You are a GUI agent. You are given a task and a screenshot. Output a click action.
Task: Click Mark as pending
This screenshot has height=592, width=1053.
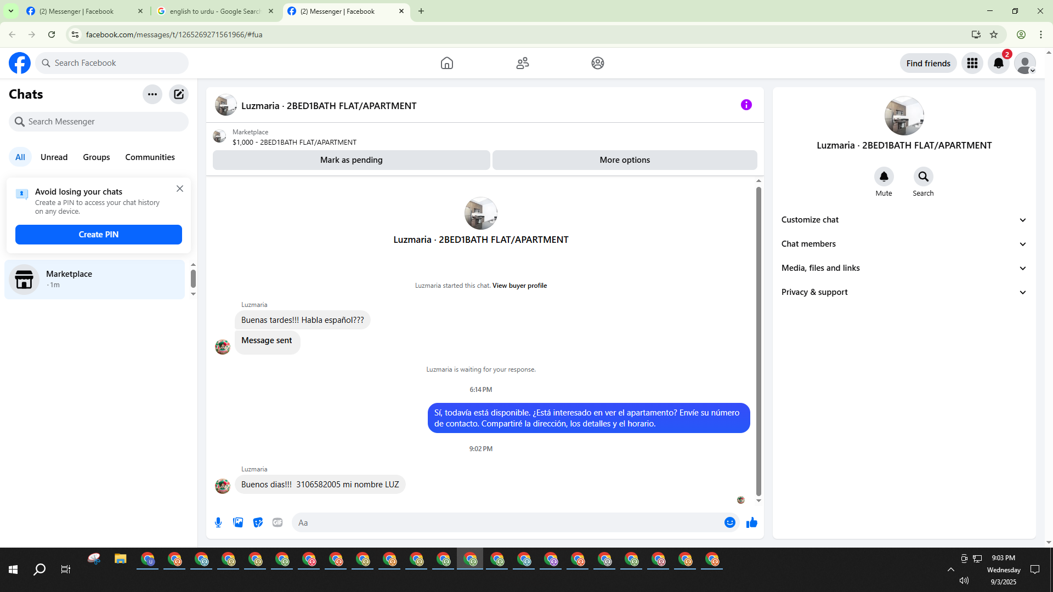coord(351,160)
